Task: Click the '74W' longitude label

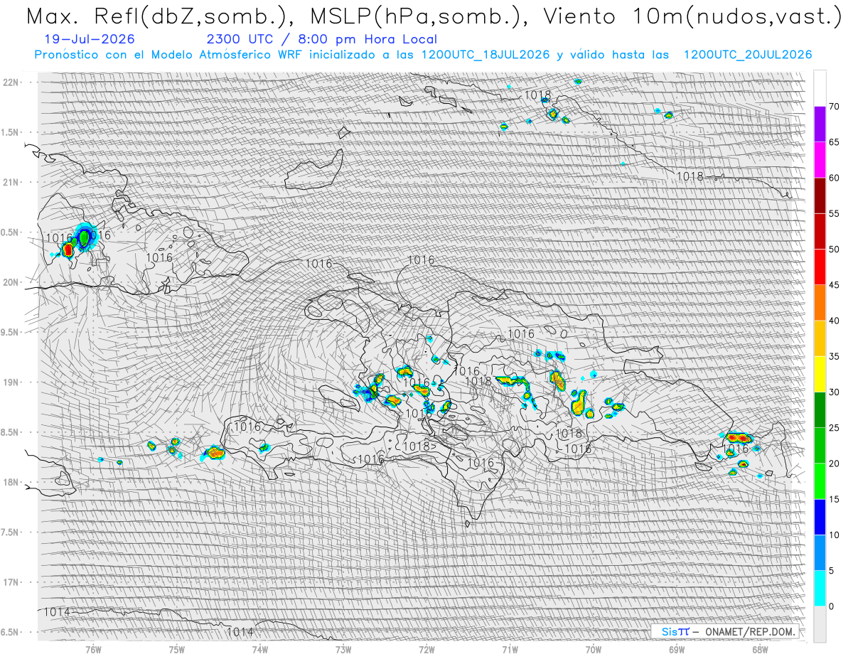Action: point(260,649)
